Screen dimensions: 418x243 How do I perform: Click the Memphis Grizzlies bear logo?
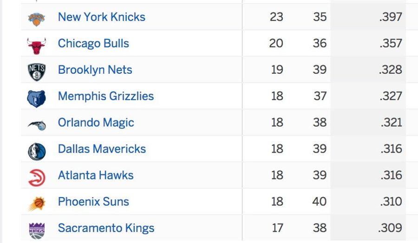coord(37,98)
